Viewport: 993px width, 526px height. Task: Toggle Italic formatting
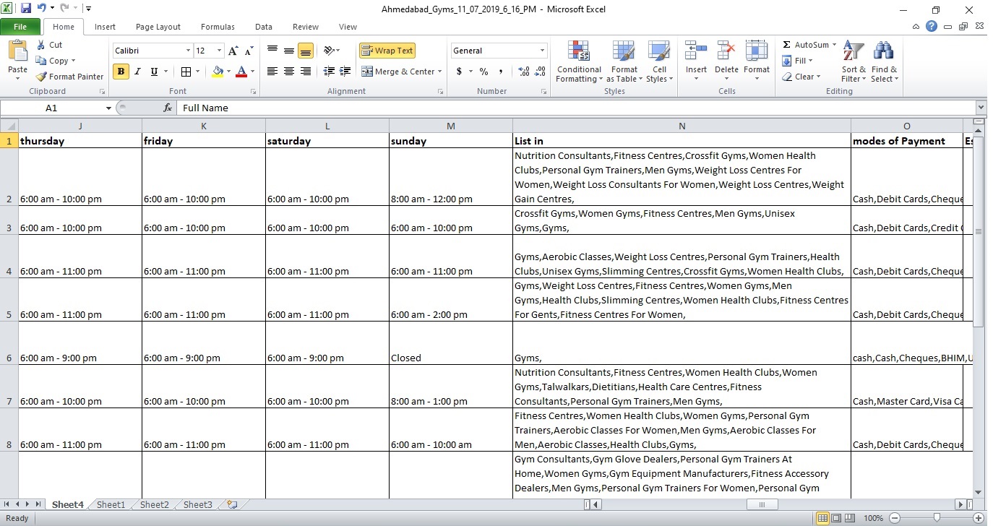coord(137,72)
